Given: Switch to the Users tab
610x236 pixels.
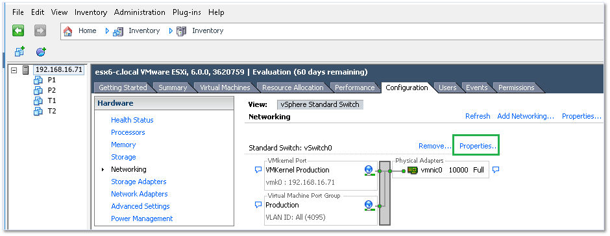Looking at the screenshot, I should [x=447, y=88].
